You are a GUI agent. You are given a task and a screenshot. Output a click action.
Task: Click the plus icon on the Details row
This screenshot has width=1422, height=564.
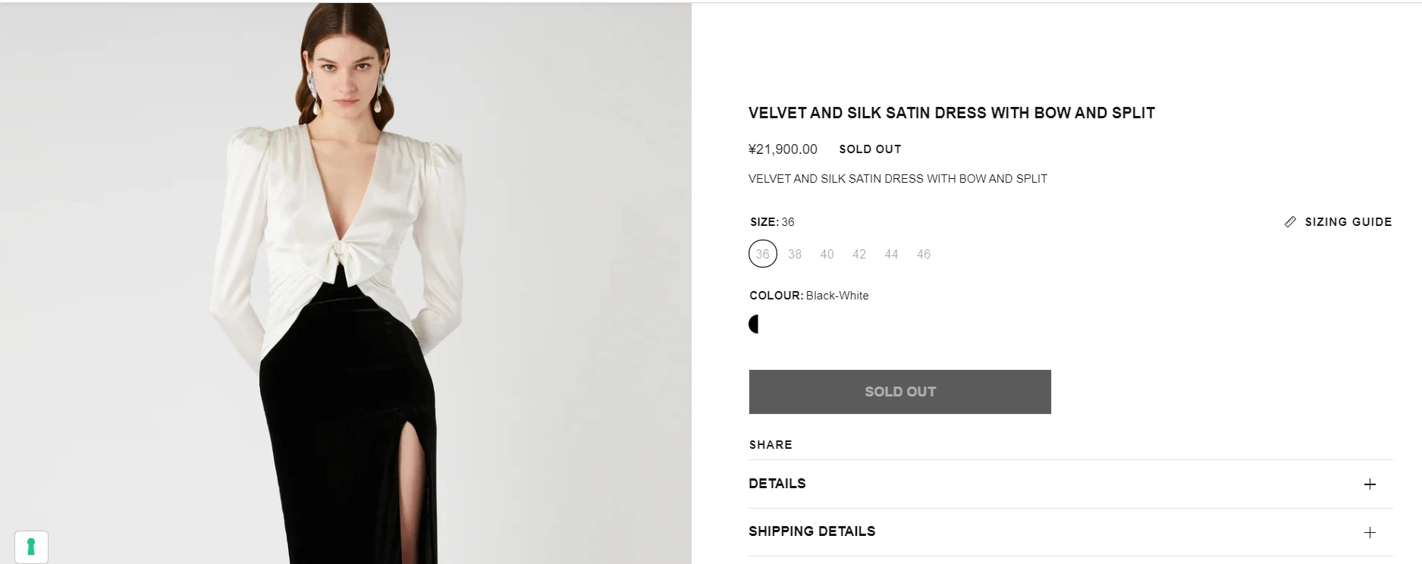pyautogui.click(x=1369, y=484)
